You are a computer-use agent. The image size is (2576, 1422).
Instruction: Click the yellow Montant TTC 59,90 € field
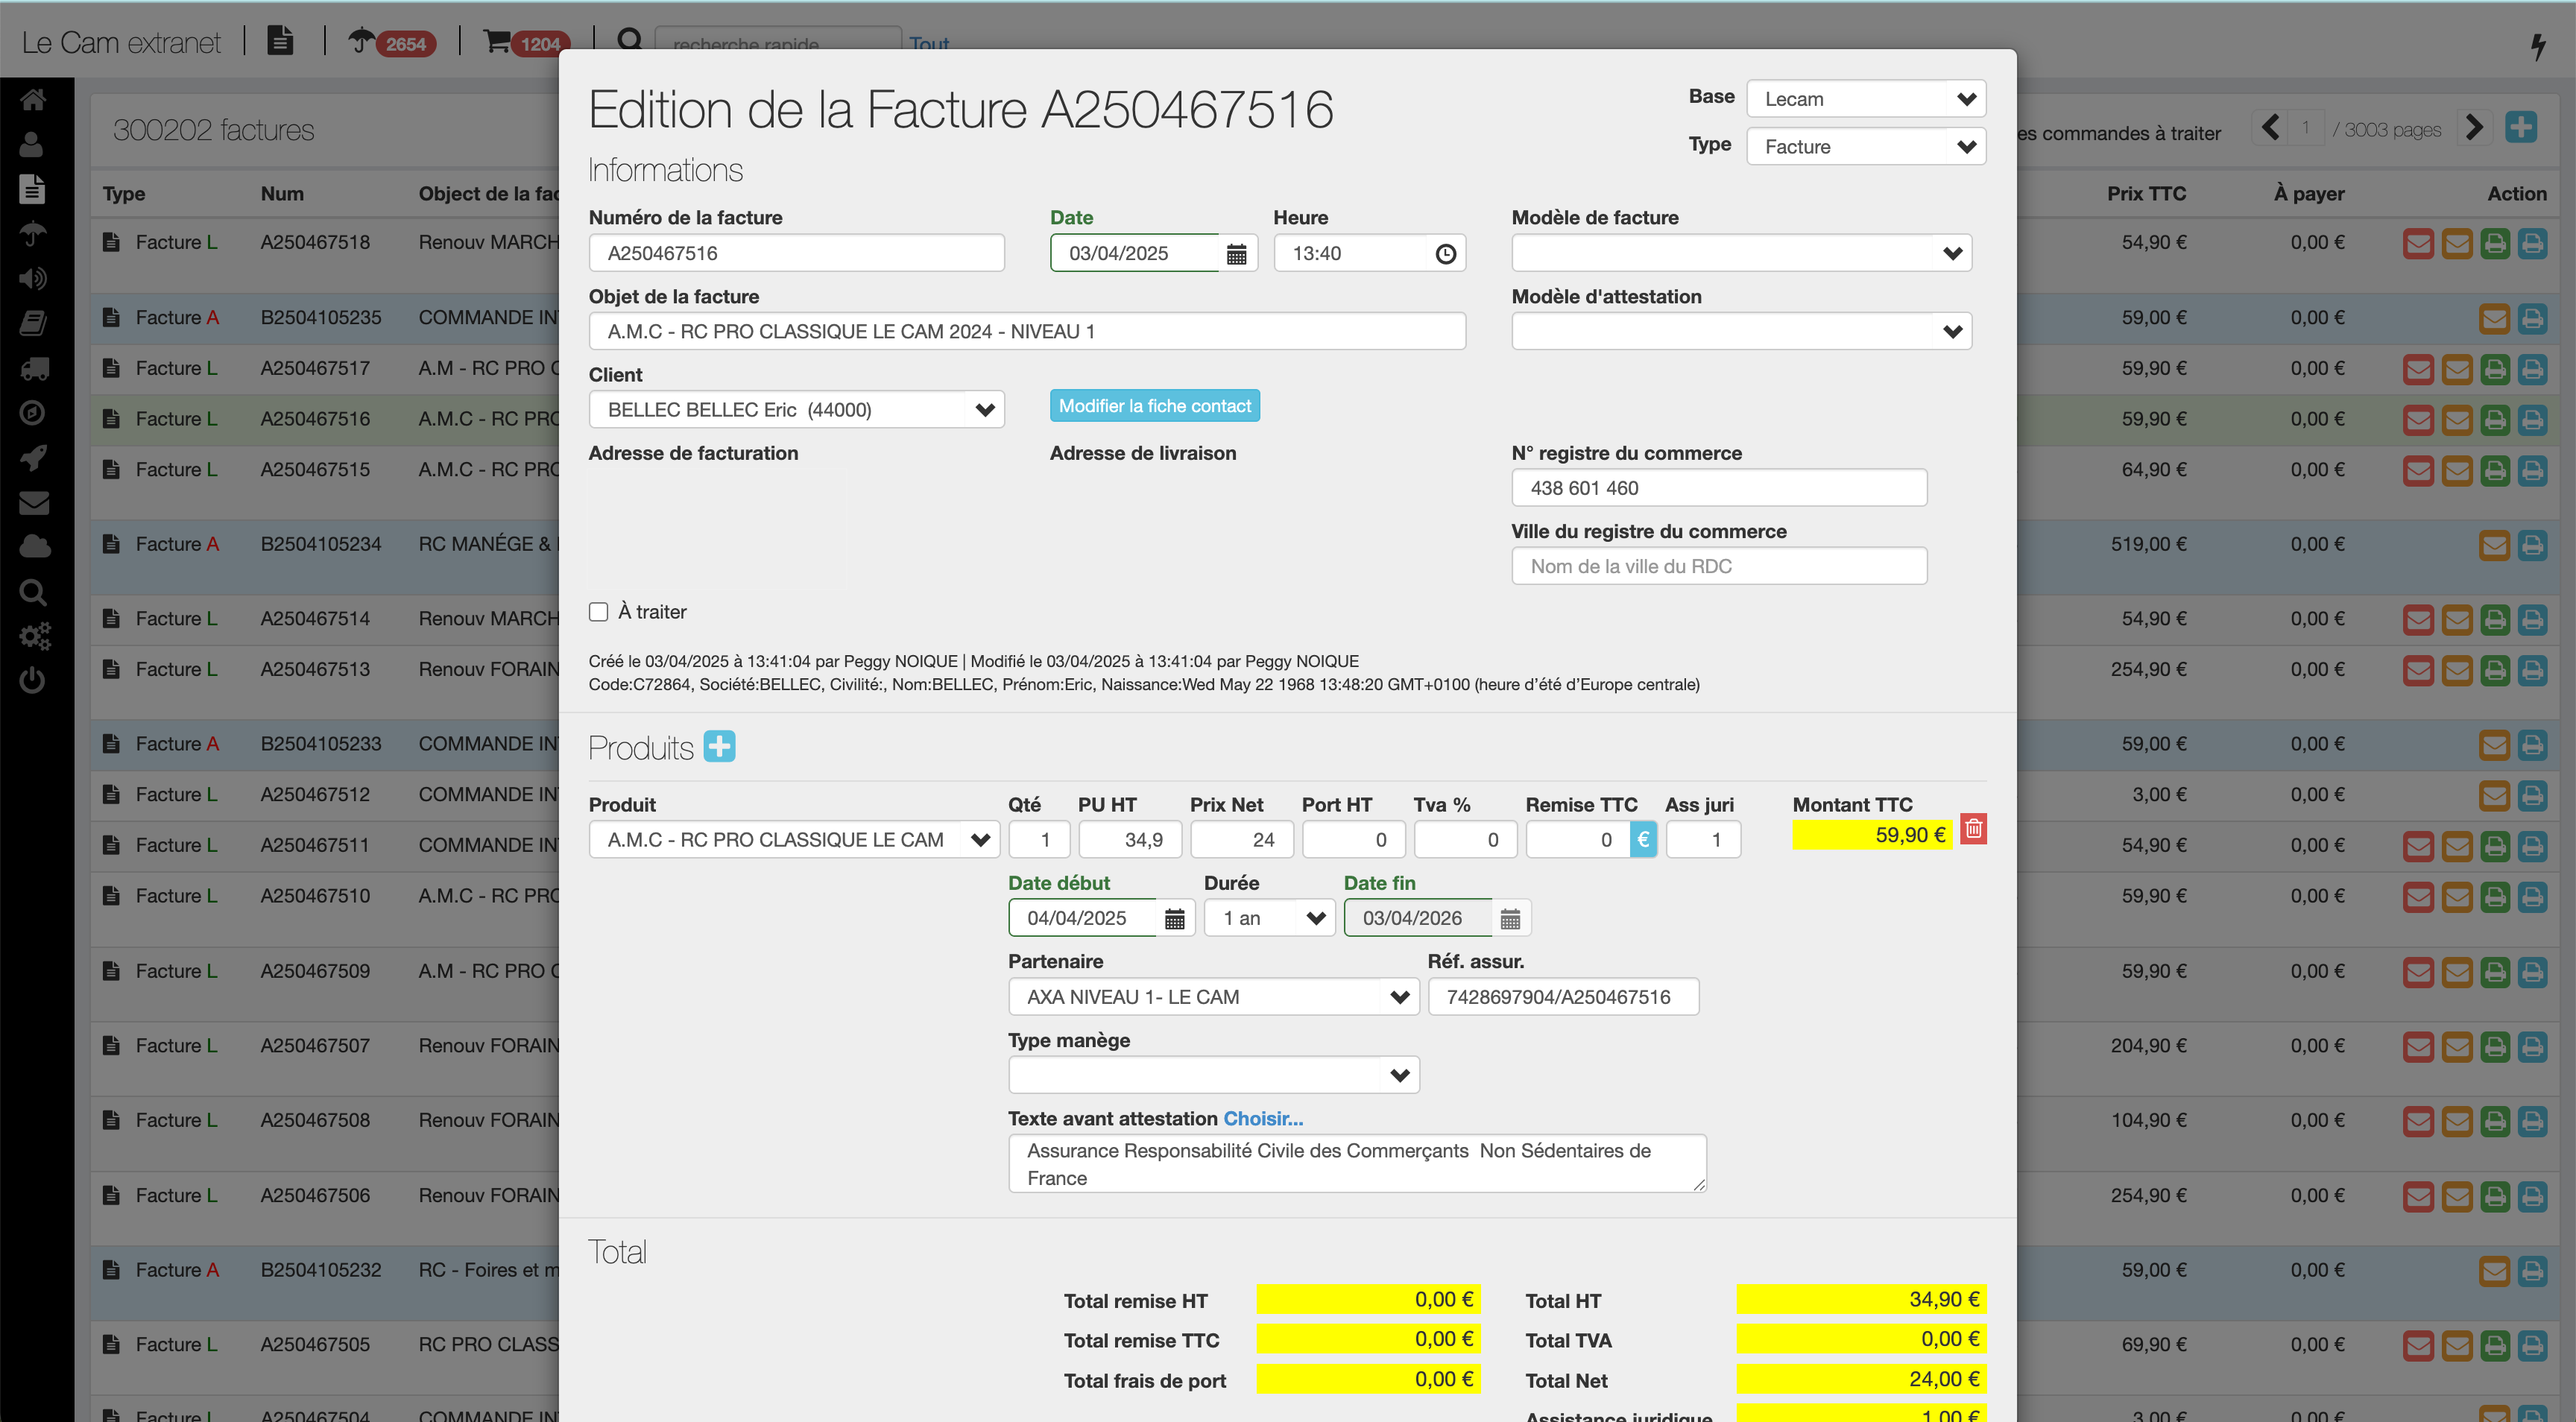tap(1871, 835)
